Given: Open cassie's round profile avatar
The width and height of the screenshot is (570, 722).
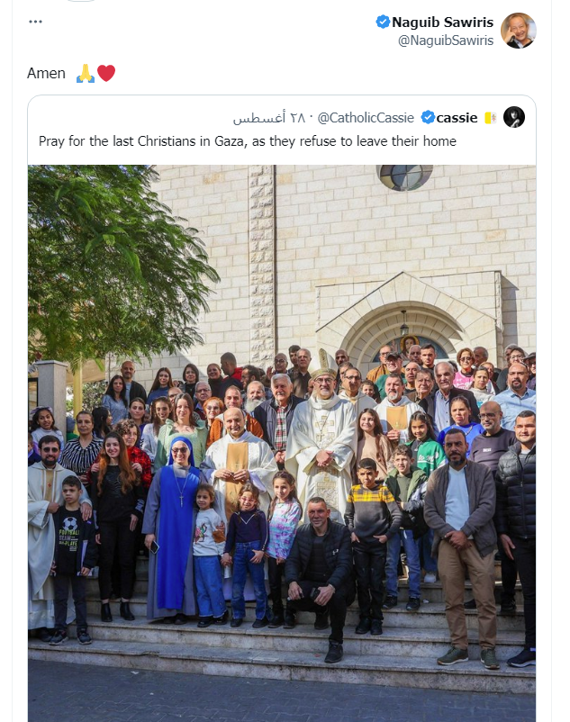Looking at the screenshot, I should click(514, 117).
